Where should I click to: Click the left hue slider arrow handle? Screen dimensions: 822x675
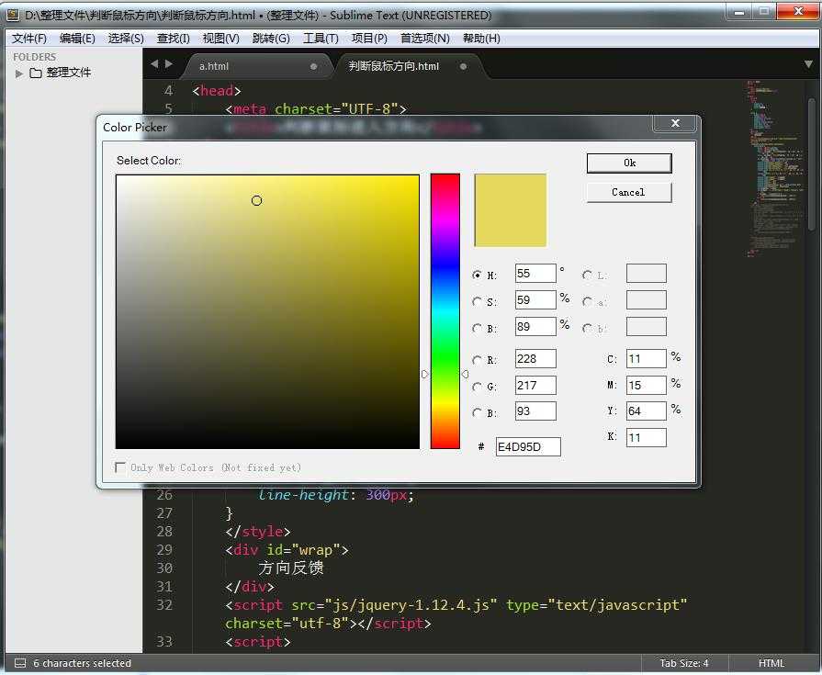(x=424, y=374)
